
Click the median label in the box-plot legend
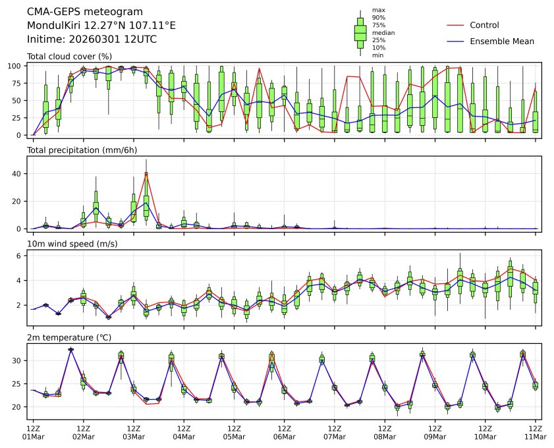[383, 32]
